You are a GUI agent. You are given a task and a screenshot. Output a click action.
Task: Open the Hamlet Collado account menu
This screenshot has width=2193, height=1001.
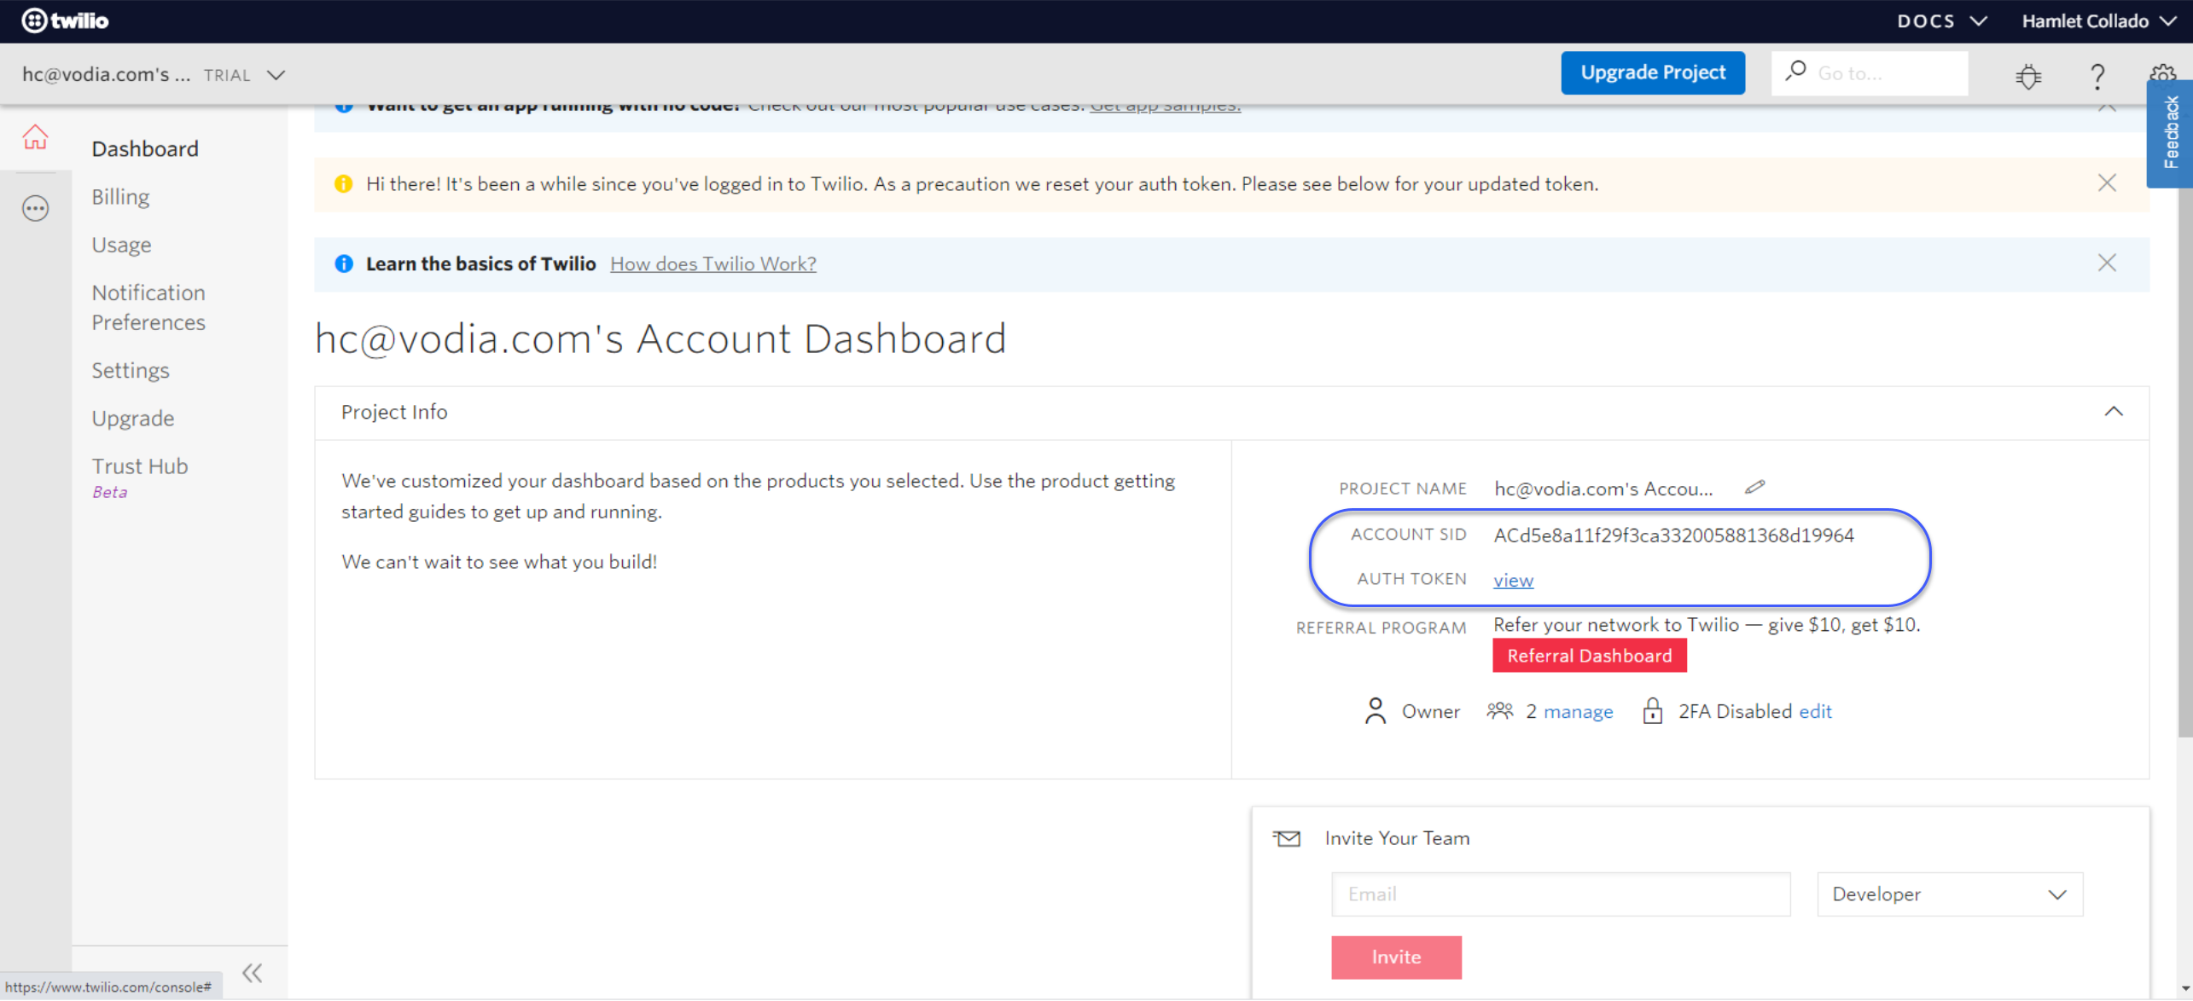point(2098,21)
